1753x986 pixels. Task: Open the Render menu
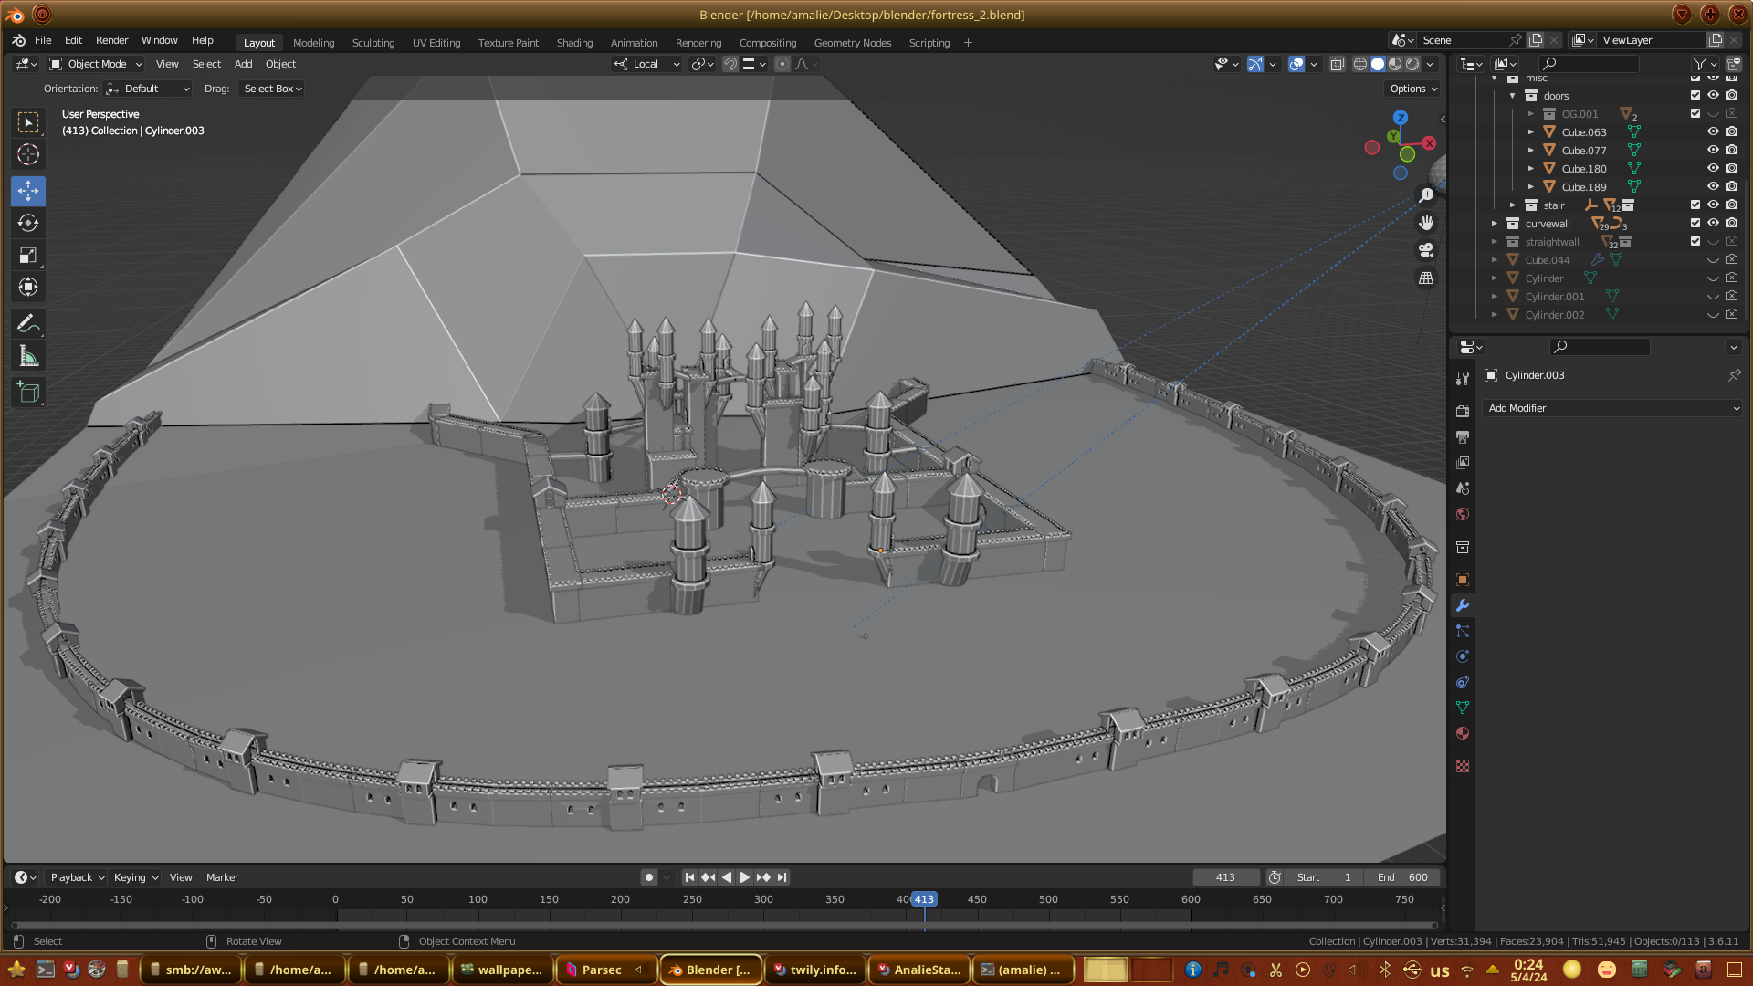(111, 40)
